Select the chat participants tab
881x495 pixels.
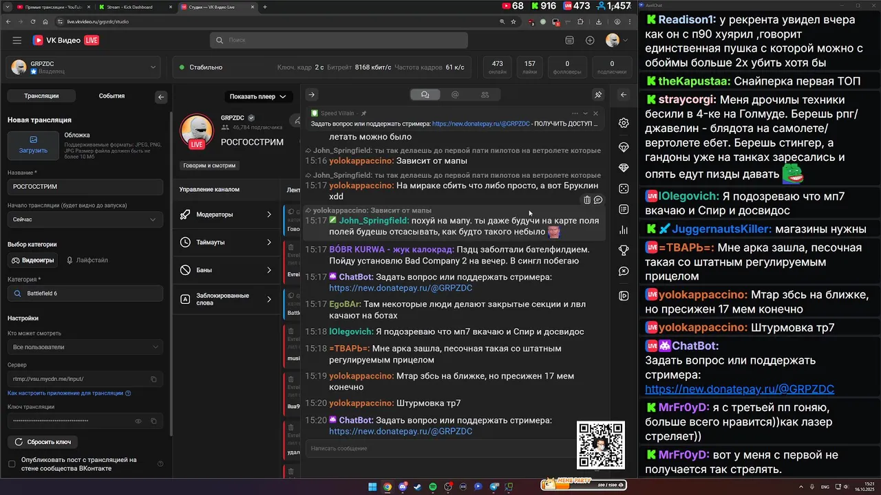coord(485,95)
